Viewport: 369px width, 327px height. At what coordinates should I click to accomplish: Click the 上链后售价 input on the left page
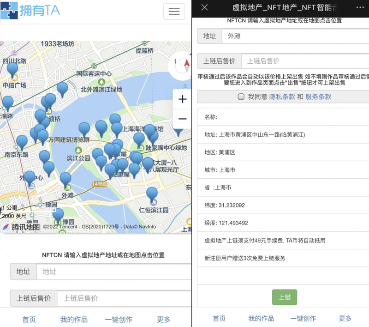click(x=124, y=298)
